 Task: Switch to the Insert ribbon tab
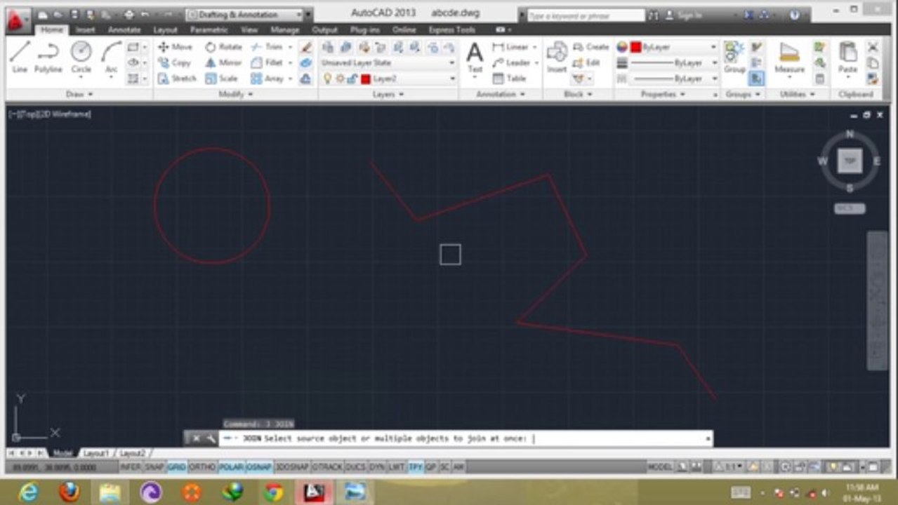pos(86,30)
